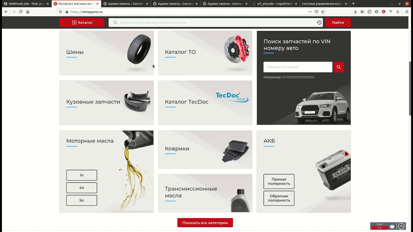413x232 pixels.
Task: Click the floor mats image
Action: point(236,151)
